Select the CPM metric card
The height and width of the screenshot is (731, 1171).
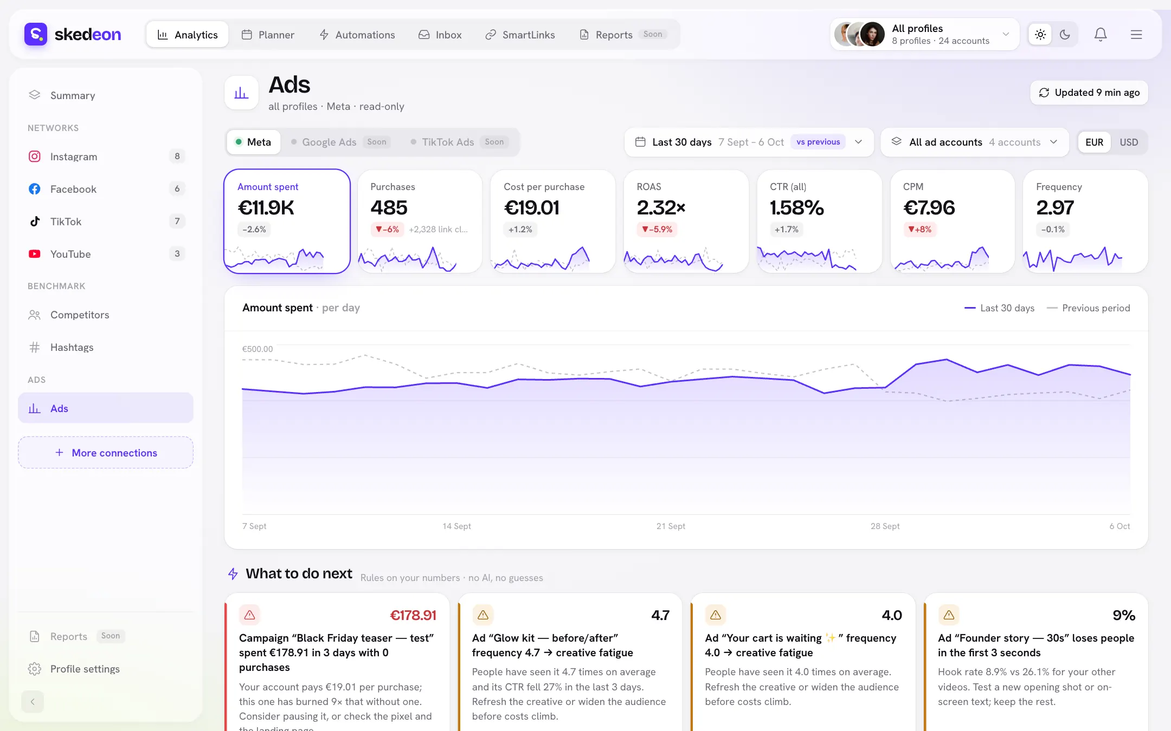(x=953, y=221)
